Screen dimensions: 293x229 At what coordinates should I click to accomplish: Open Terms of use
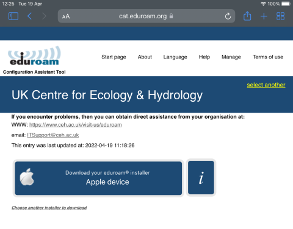[x=268, y=57]
